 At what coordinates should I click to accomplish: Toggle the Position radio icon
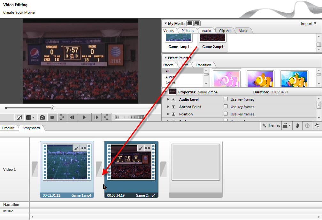tap(173, 114)
